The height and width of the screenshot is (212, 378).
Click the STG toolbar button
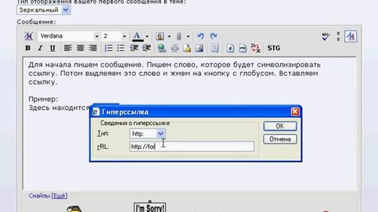coord(273,48)
